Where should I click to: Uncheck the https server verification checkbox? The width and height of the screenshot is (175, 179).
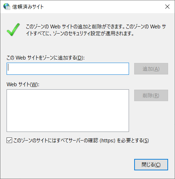point(9,140)
